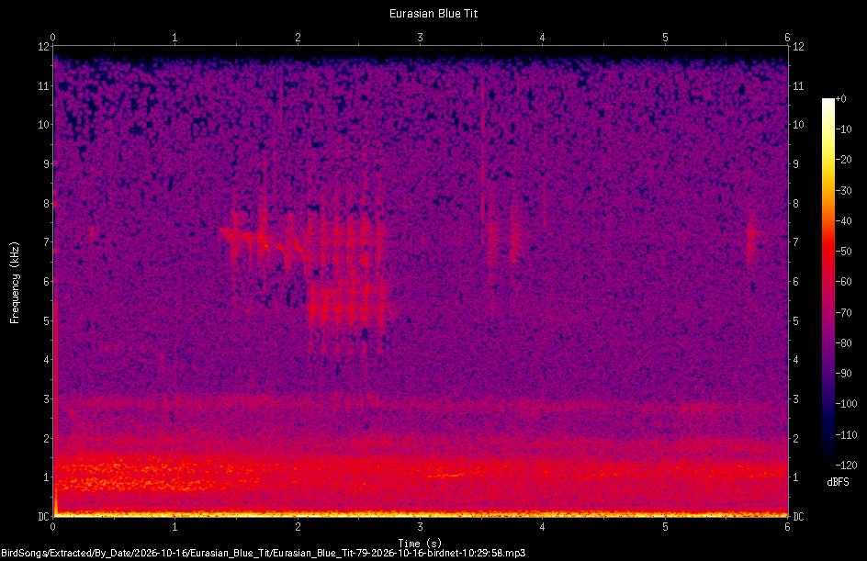
Task: Click the '-70' color scale label
Action: point(843,313)
